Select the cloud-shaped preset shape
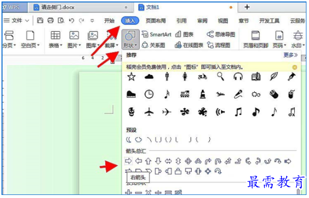309x198 pixels. point(138,140)
